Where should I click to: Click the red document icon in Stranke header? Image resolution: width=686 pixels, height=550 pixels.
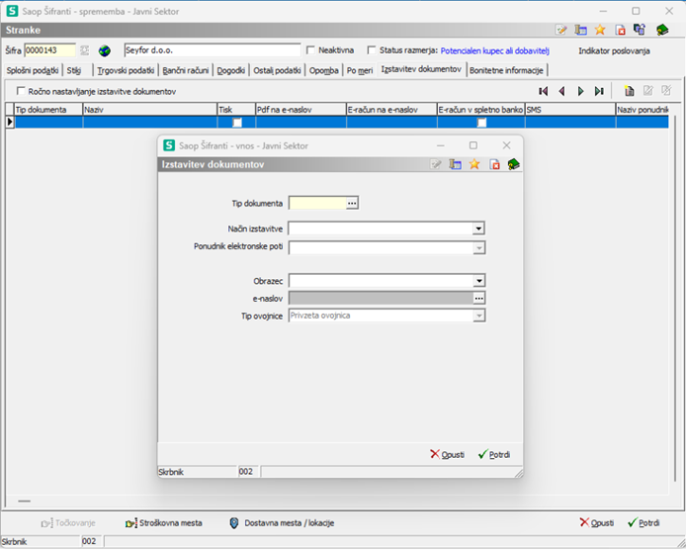620,30
